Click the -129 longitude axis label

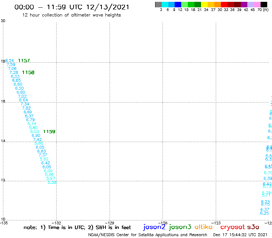point(110,223)
